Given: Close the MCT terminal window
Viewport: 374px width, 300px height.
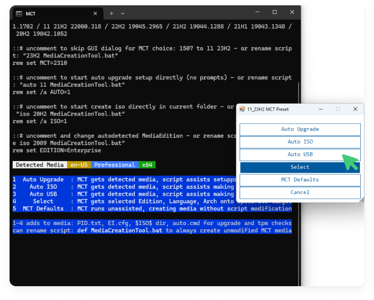Looking at the screenshot, I should 292,12.
